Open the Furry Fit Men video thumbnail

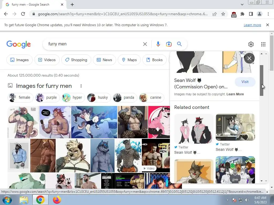(156, 156)
